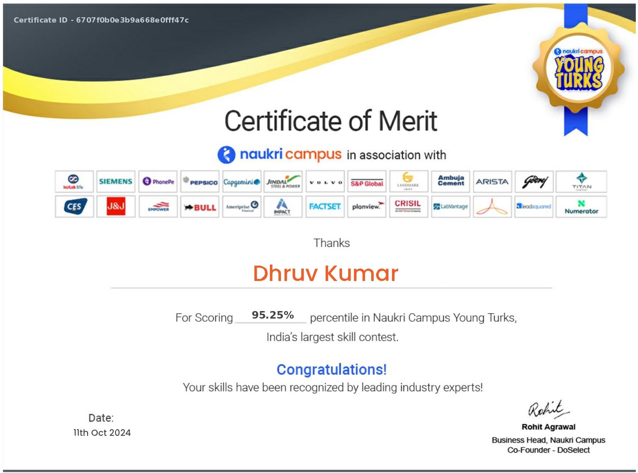Select the PhonePe logo
The width and height of the screenshot is (638, 473).
[158, 181]
